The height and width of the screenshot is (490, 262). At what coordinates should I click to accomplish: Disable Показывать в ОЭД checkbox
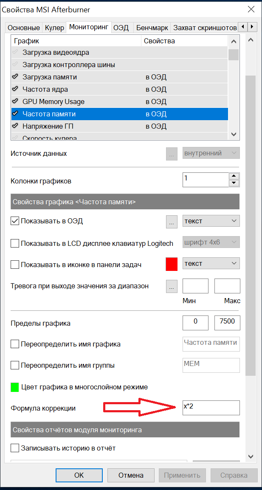[15, 221]
